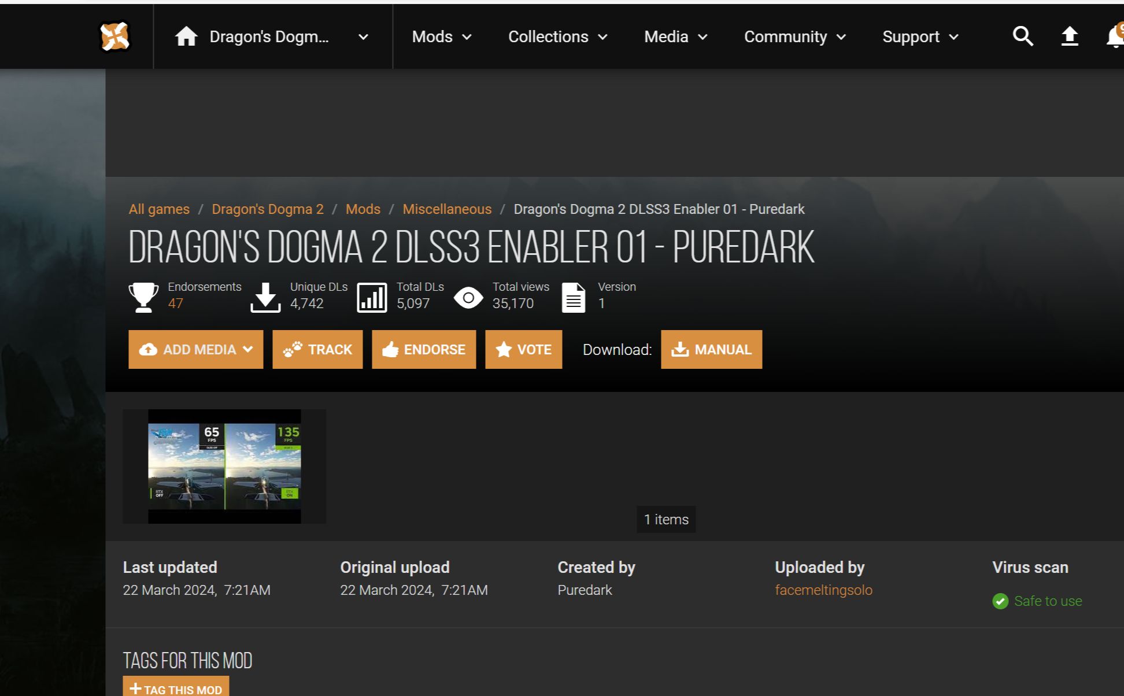Vote for this mod with star button
The image size is (1124, 696).
coord(523,350)
